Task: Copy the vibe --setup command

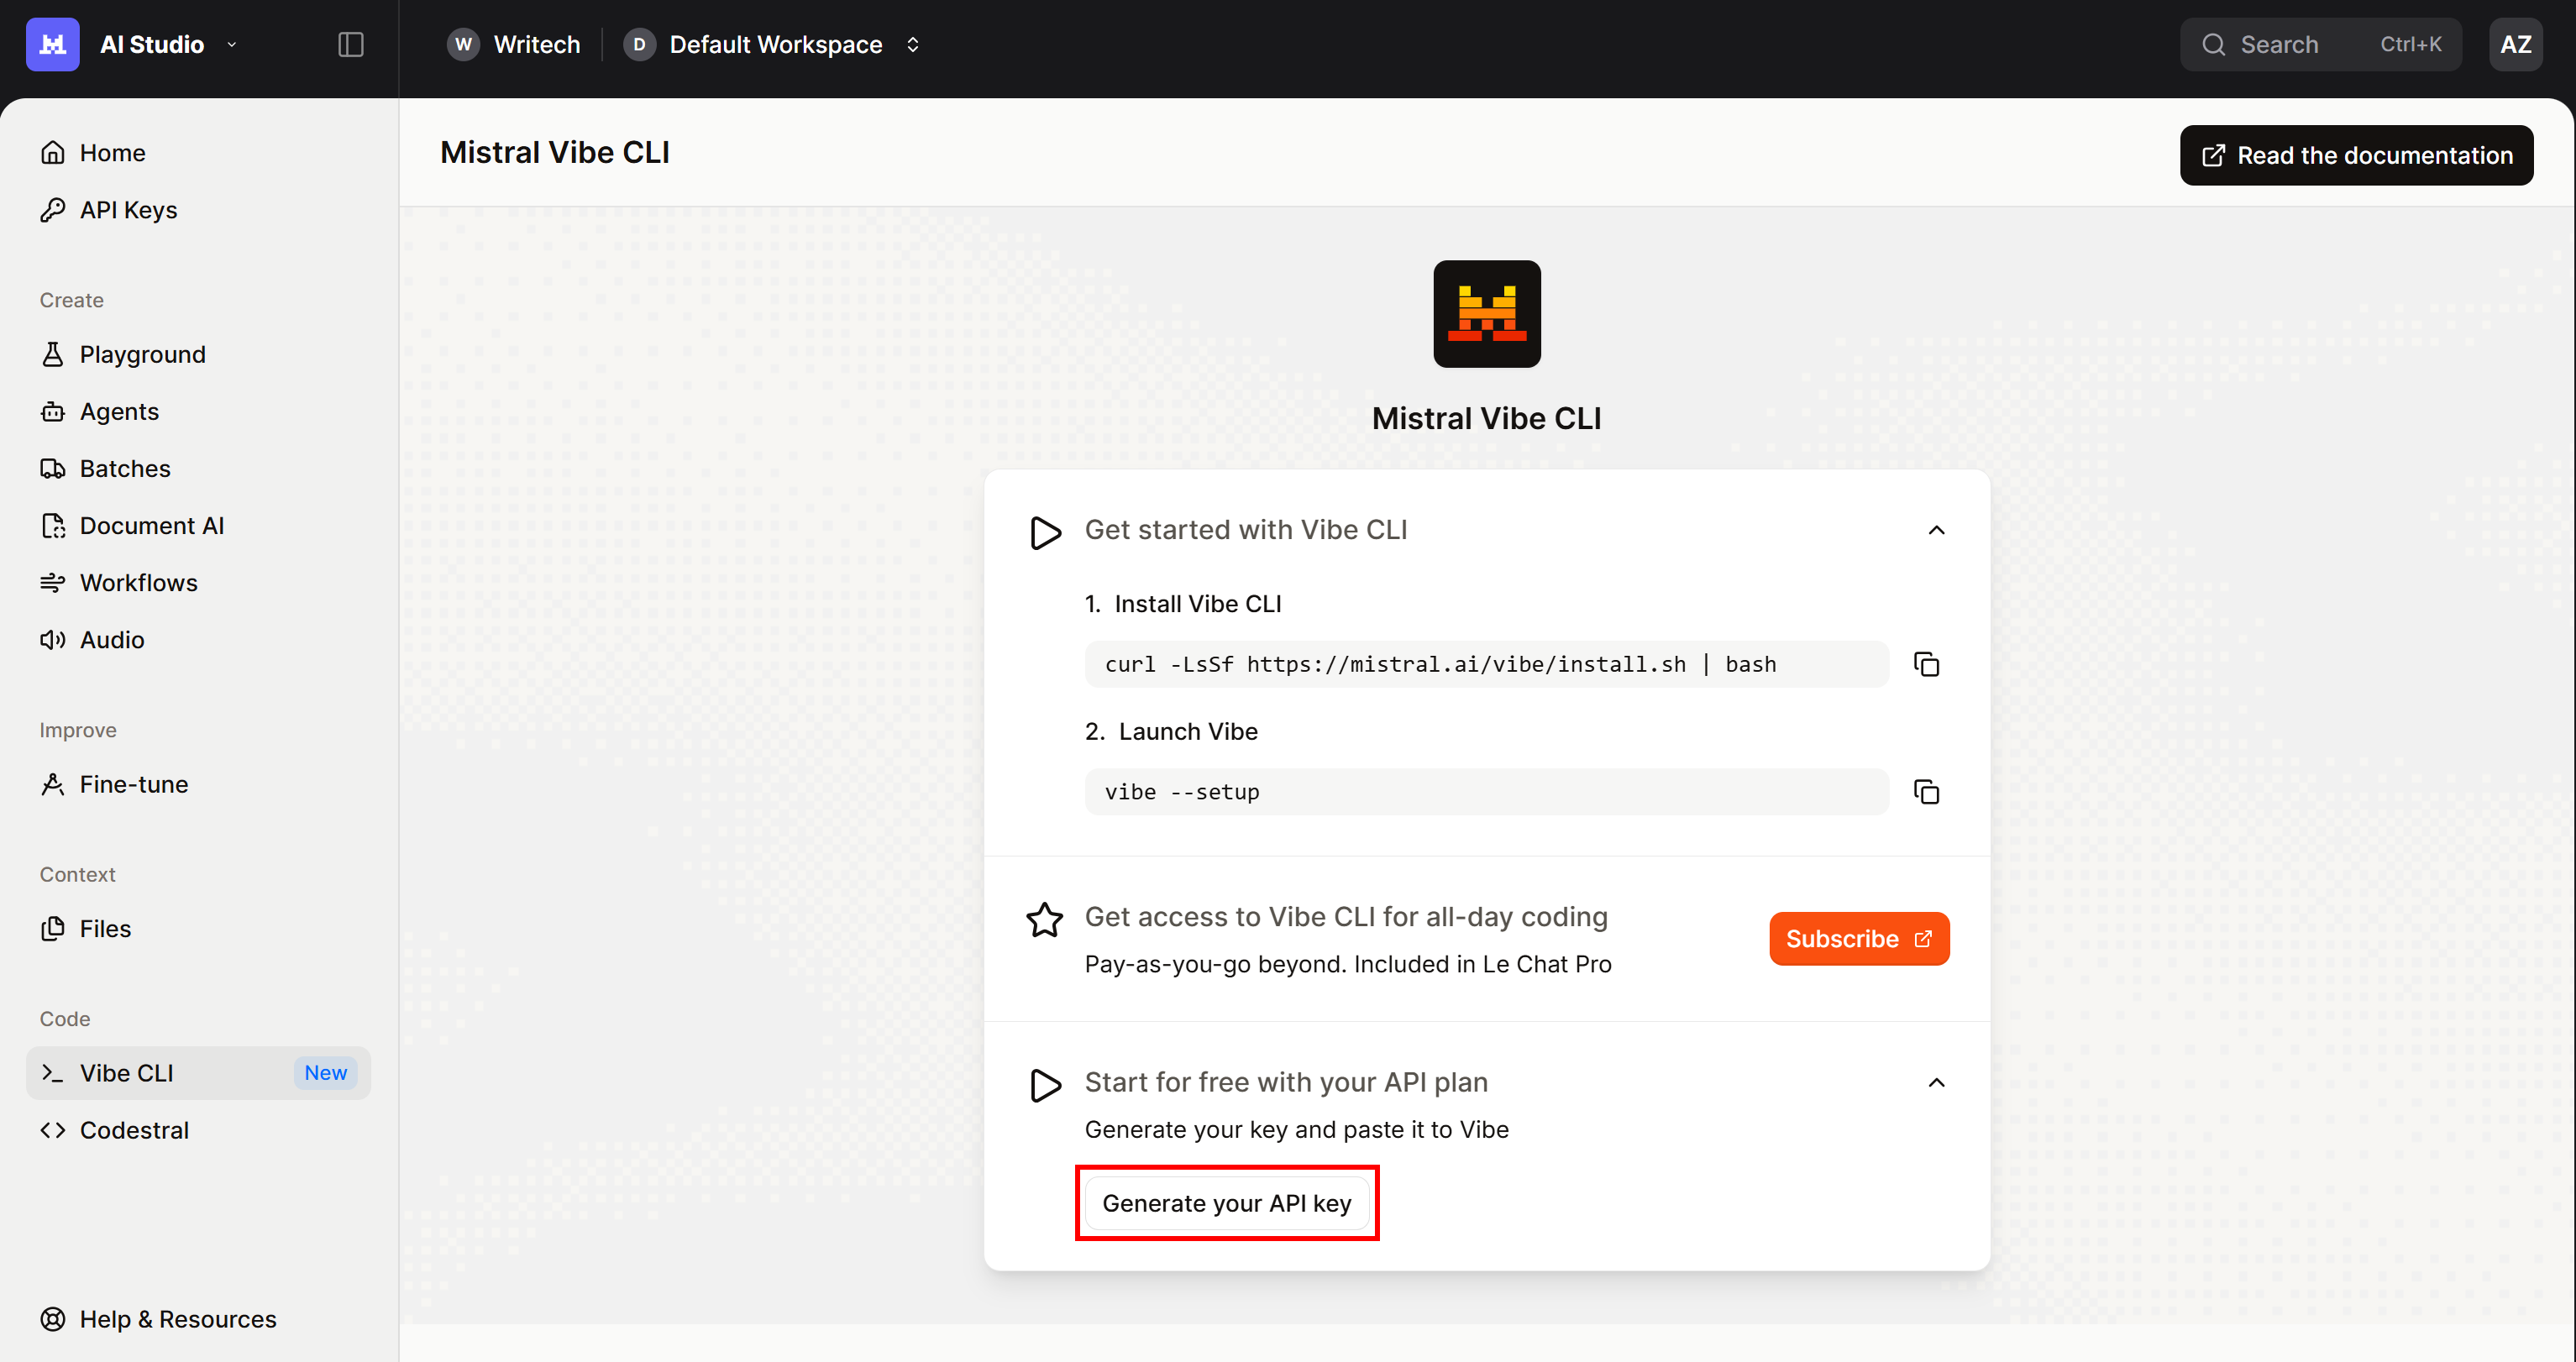Action: point(1927,791)
